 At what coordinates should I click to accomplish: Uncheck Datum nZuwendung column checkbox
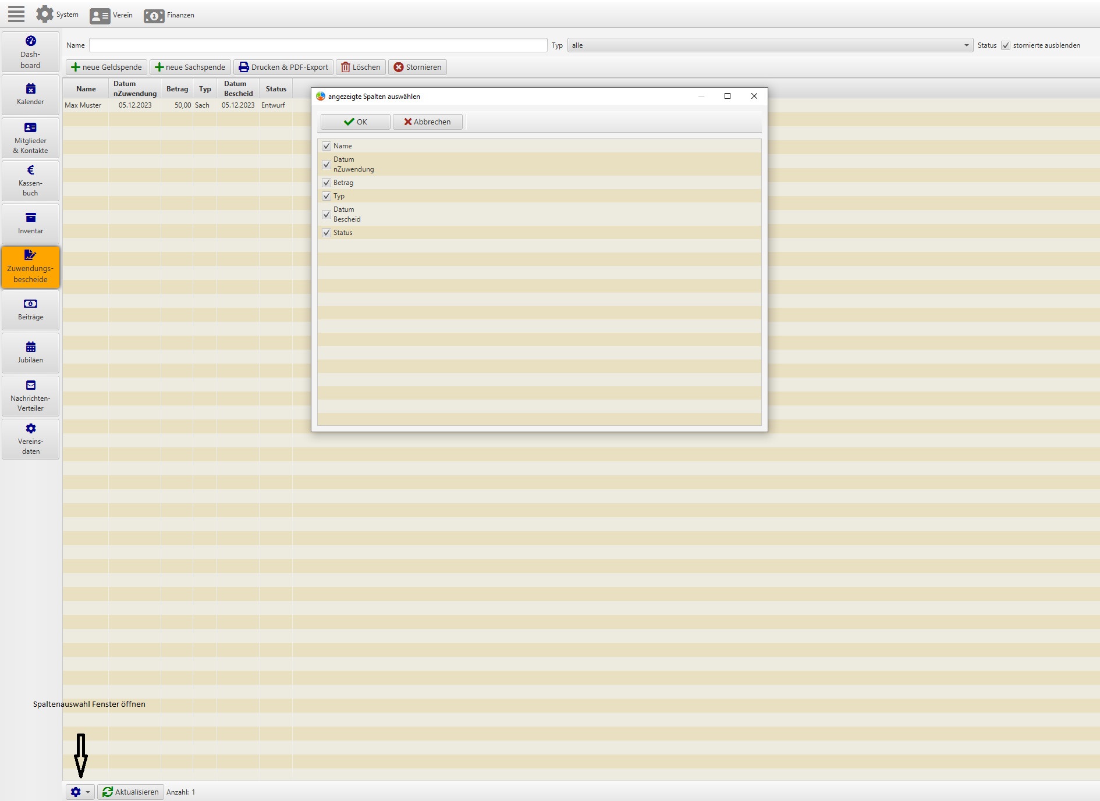[x=327, y=165]
